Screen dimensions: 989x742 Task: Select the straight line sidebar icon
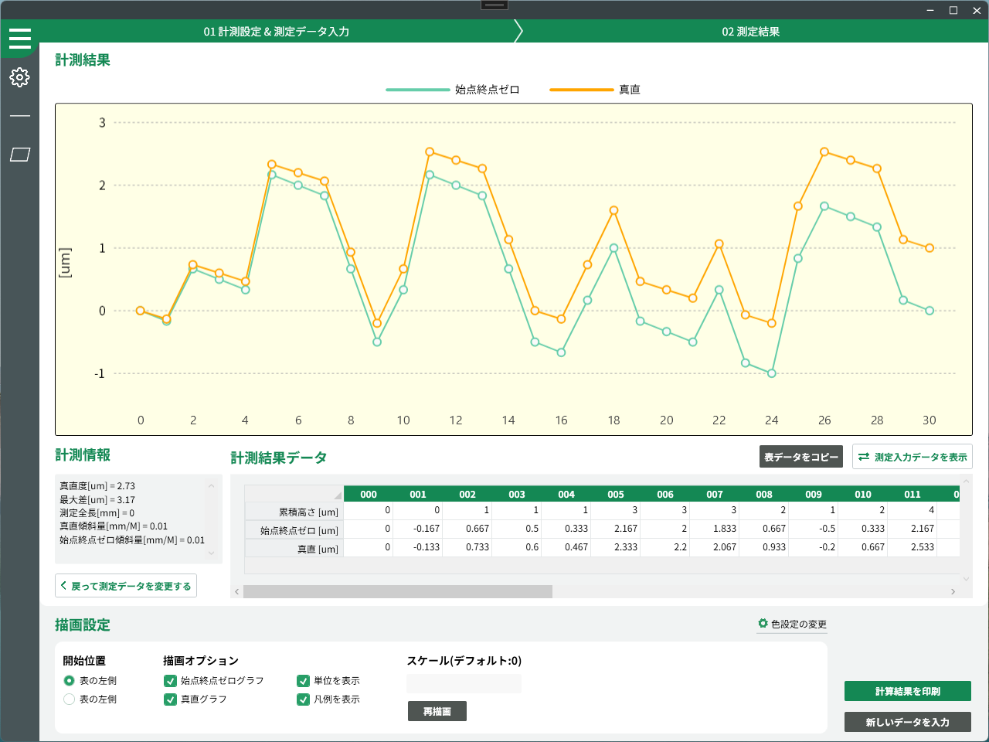[x=20, y=116]
